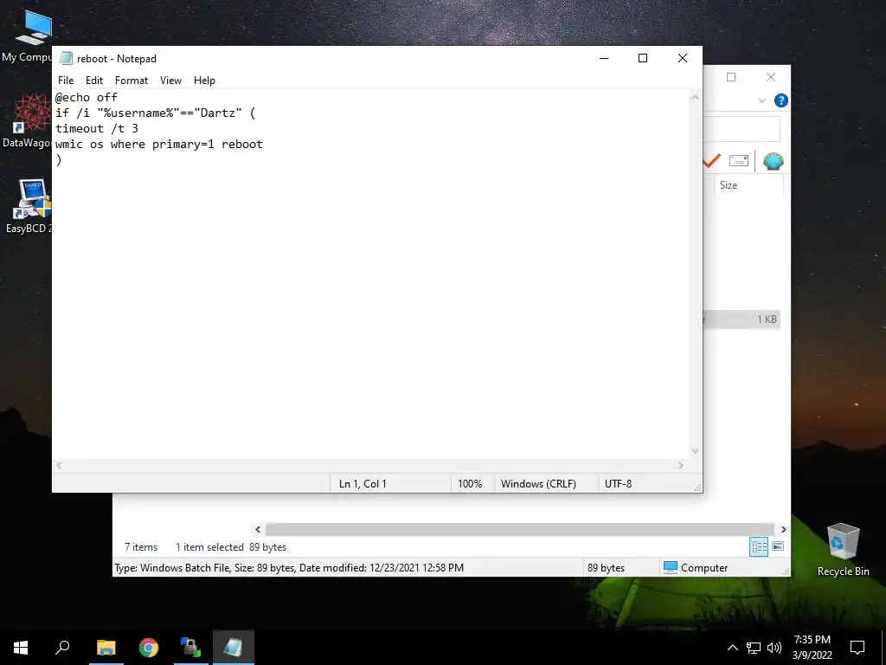Click the rename card icon in Explorer ribbon
Viewport: 886px width, 665px height.
(x=739, y=161)
